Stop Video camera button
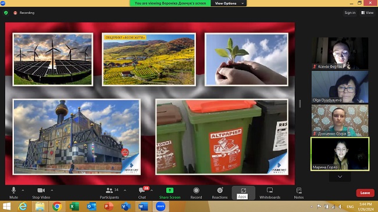The image size is (378, 212). (x=41, y=193)
